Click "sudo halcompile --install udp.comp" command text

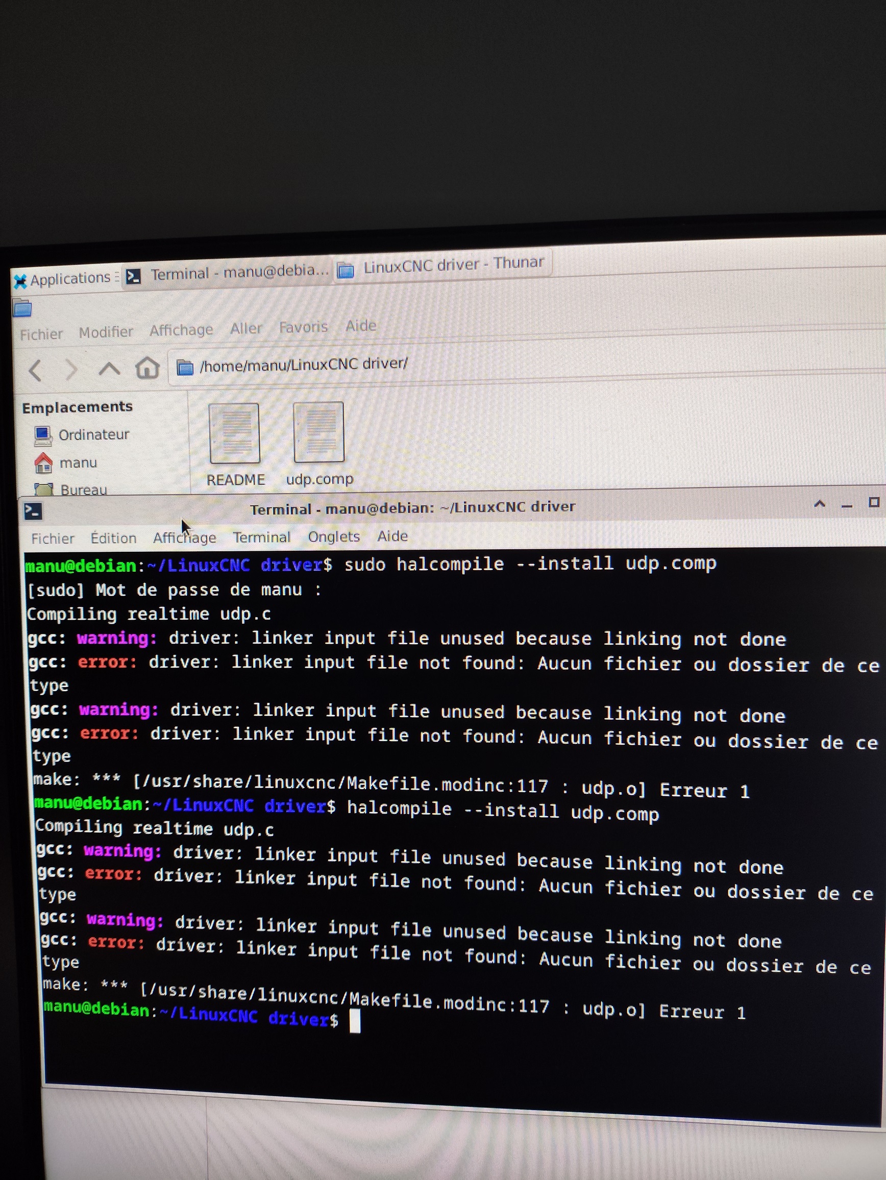530,563
